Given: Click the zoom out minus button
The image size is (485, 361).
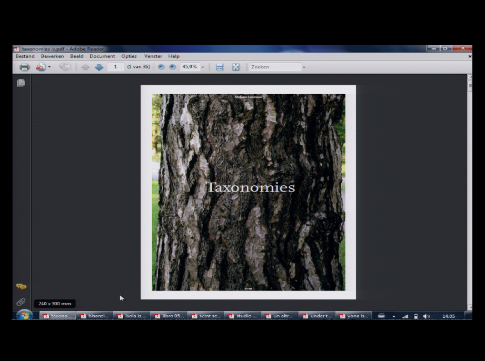Looking at the screenshot, I should 161,67.
